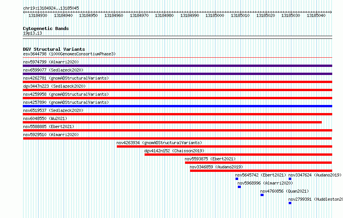Click nsv5593875 (Ebert2021) label
Image resolution: width=343 pixels, height=218 pixels.
click(x=210, y=159)
